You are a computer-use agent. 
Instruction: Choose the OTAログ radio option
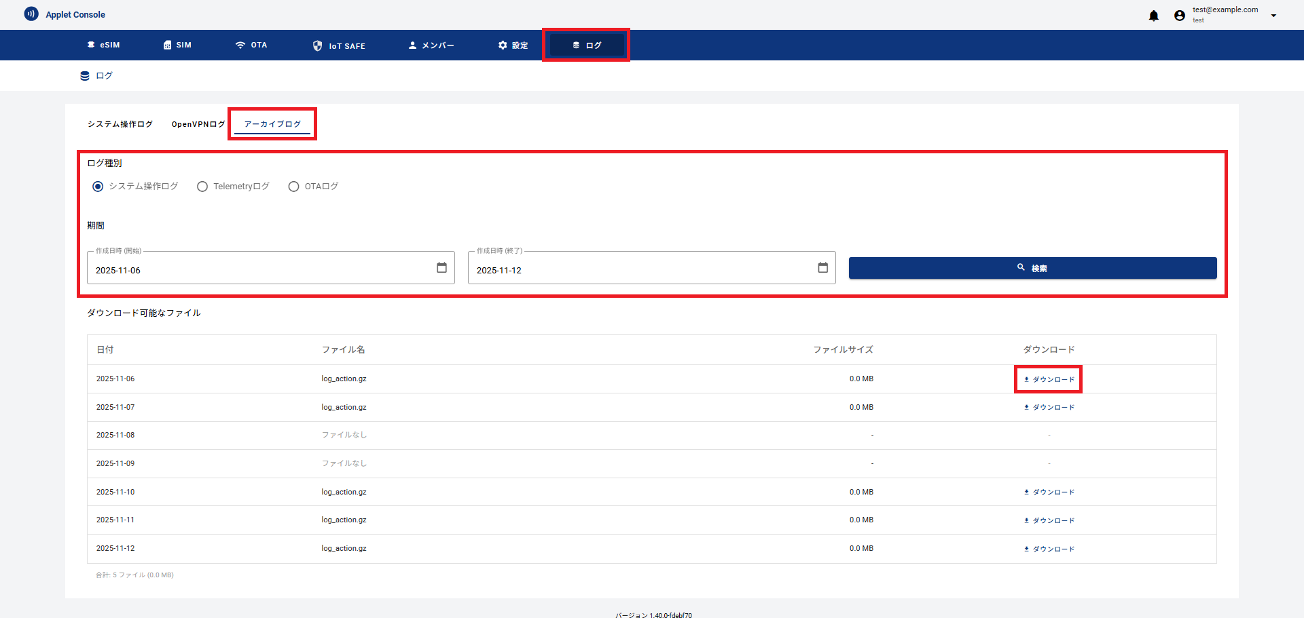293,187
